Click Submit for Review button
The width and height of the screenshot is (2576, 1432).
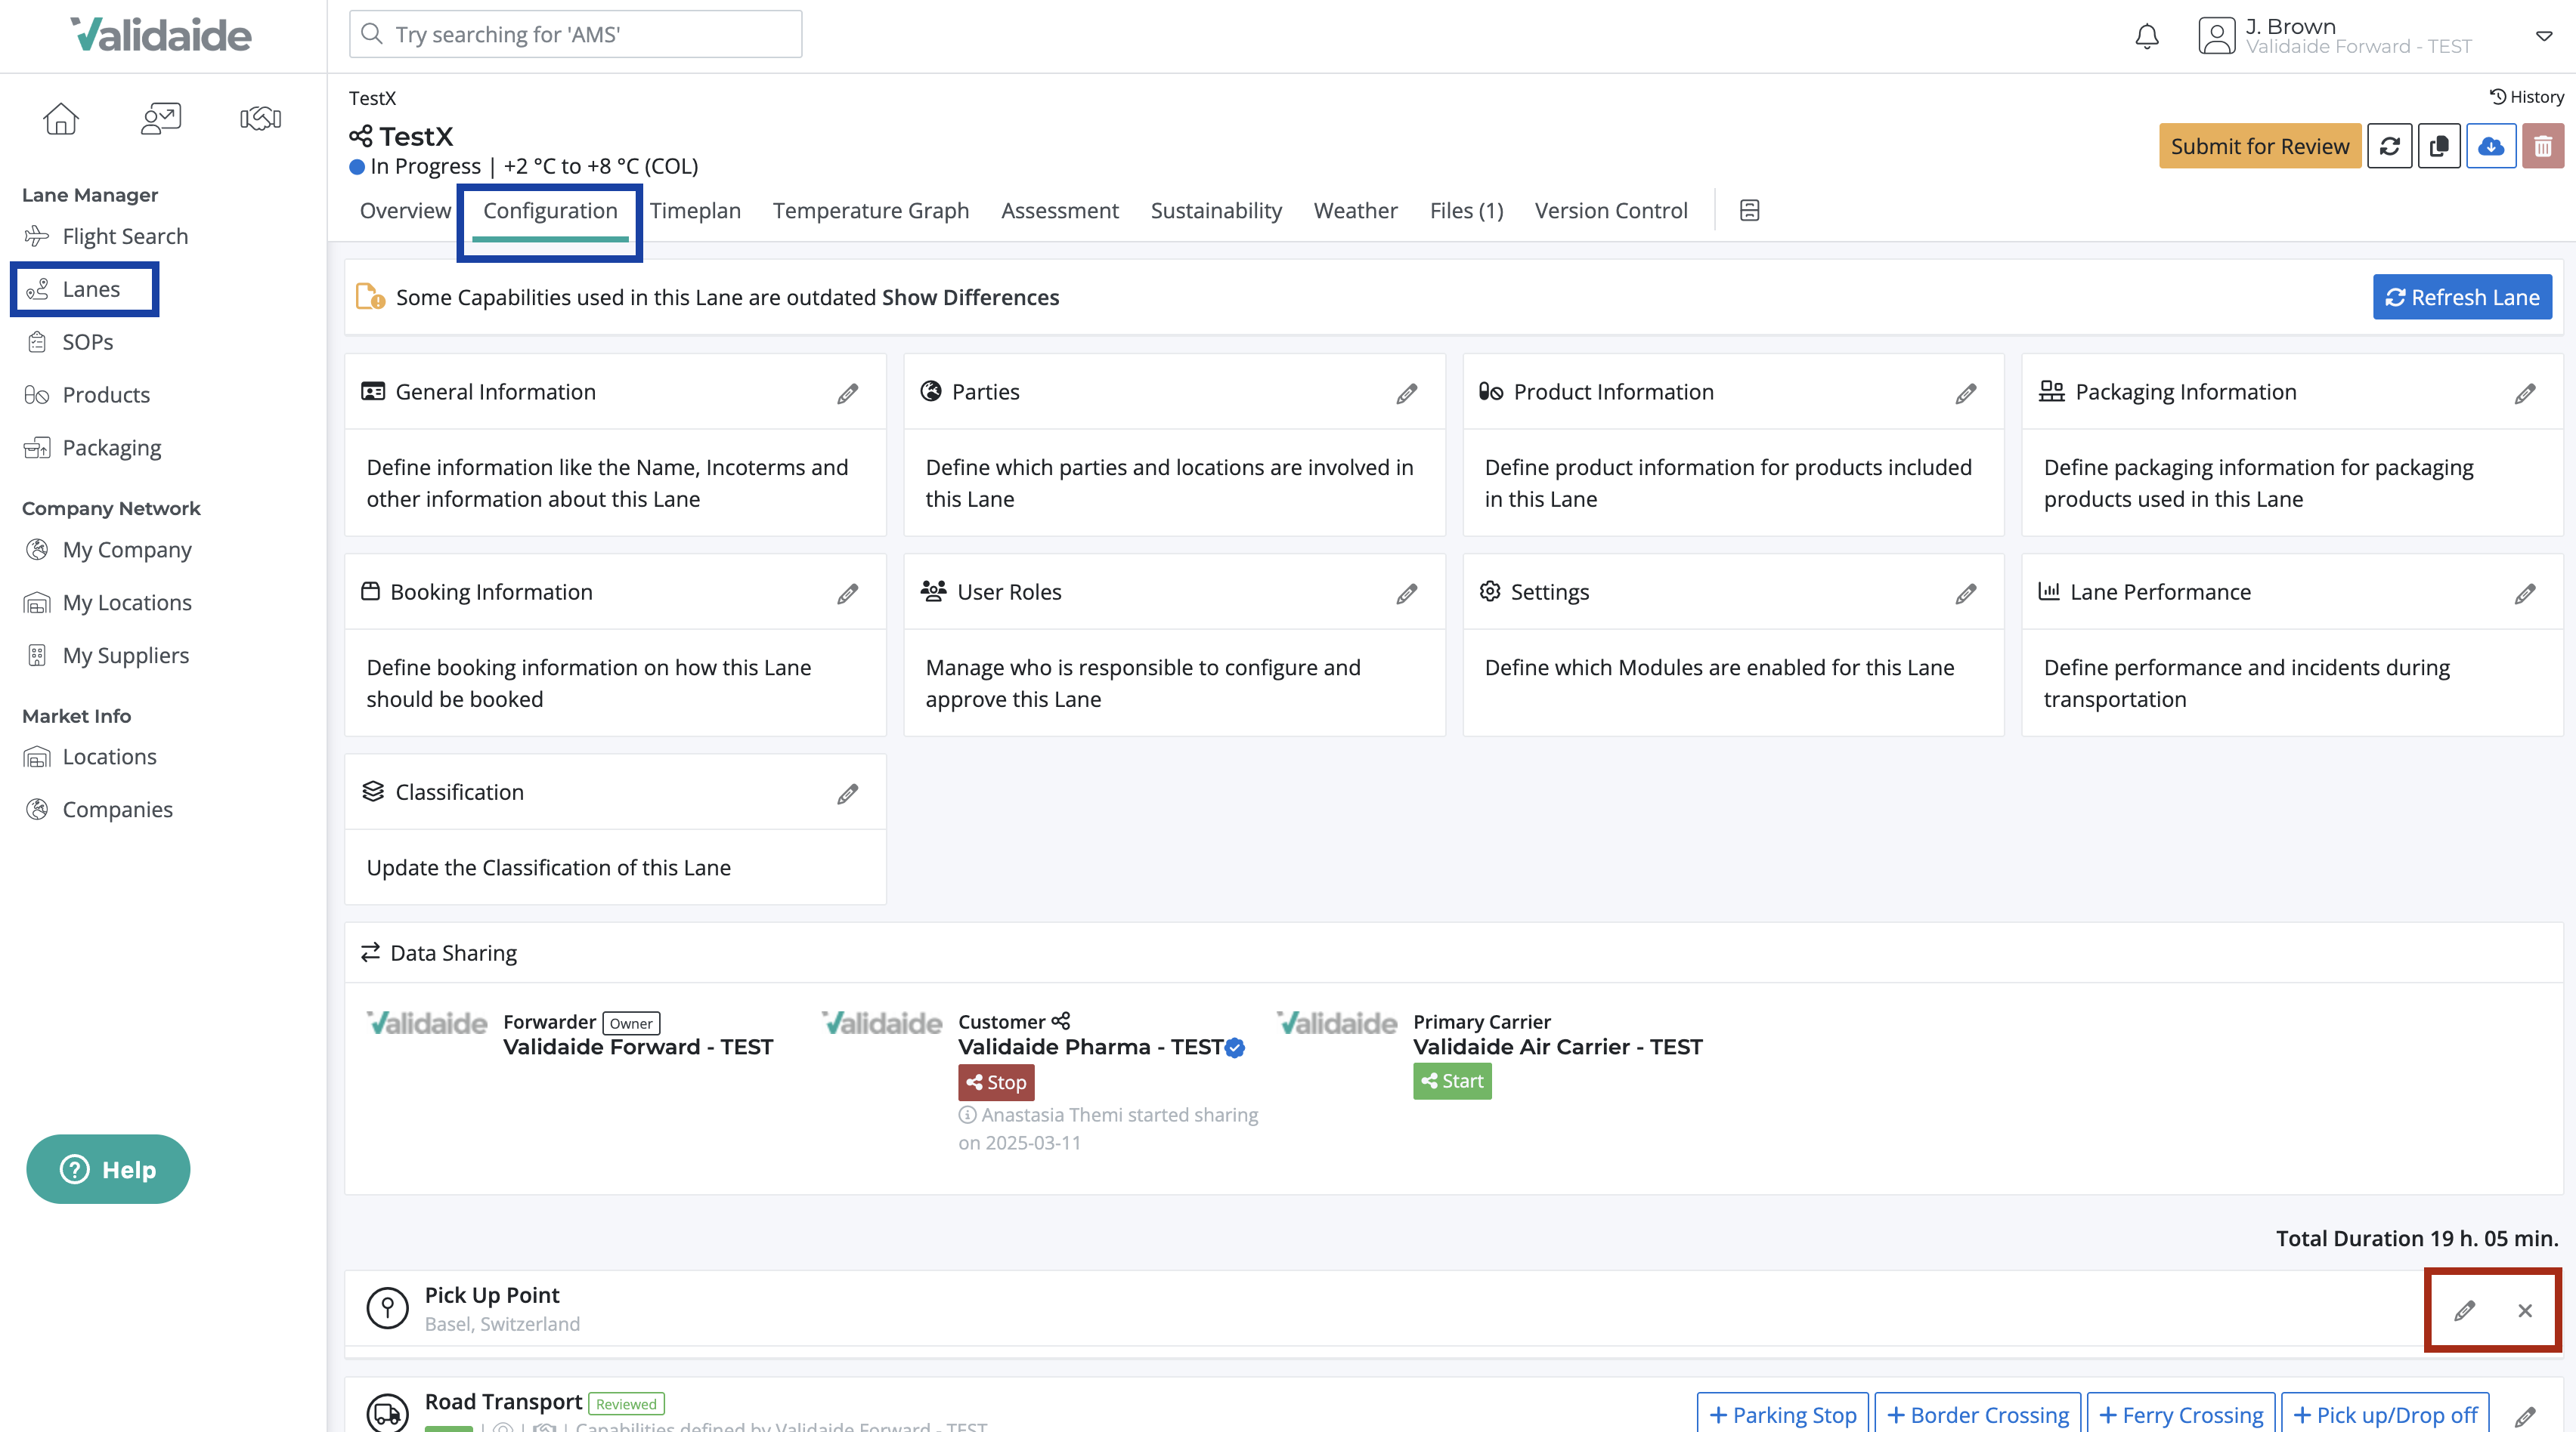pyautogui.click(x=2260, y=147)
